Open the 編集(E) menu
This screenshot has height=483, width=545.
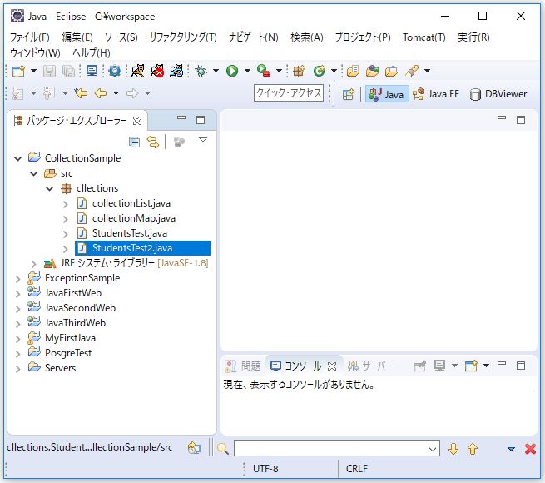tap(77, 37)
